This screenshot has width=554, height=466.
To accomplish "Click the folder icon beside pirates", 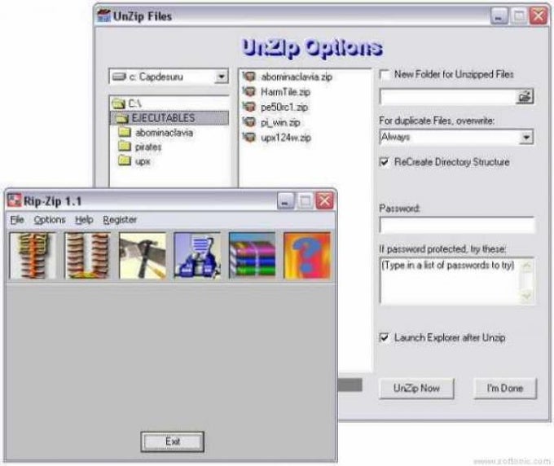I will tap(125, 147).
